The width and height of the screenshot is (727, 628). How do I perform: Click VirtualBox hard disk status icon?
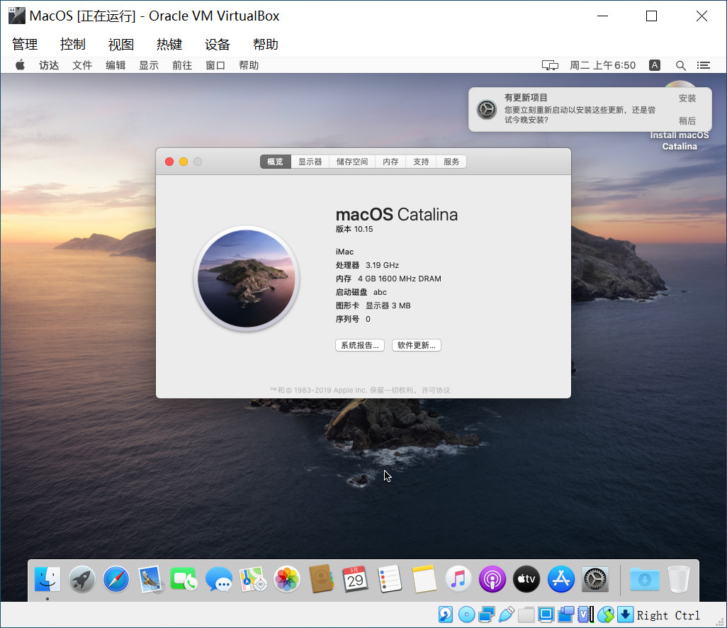coord(446,615)
